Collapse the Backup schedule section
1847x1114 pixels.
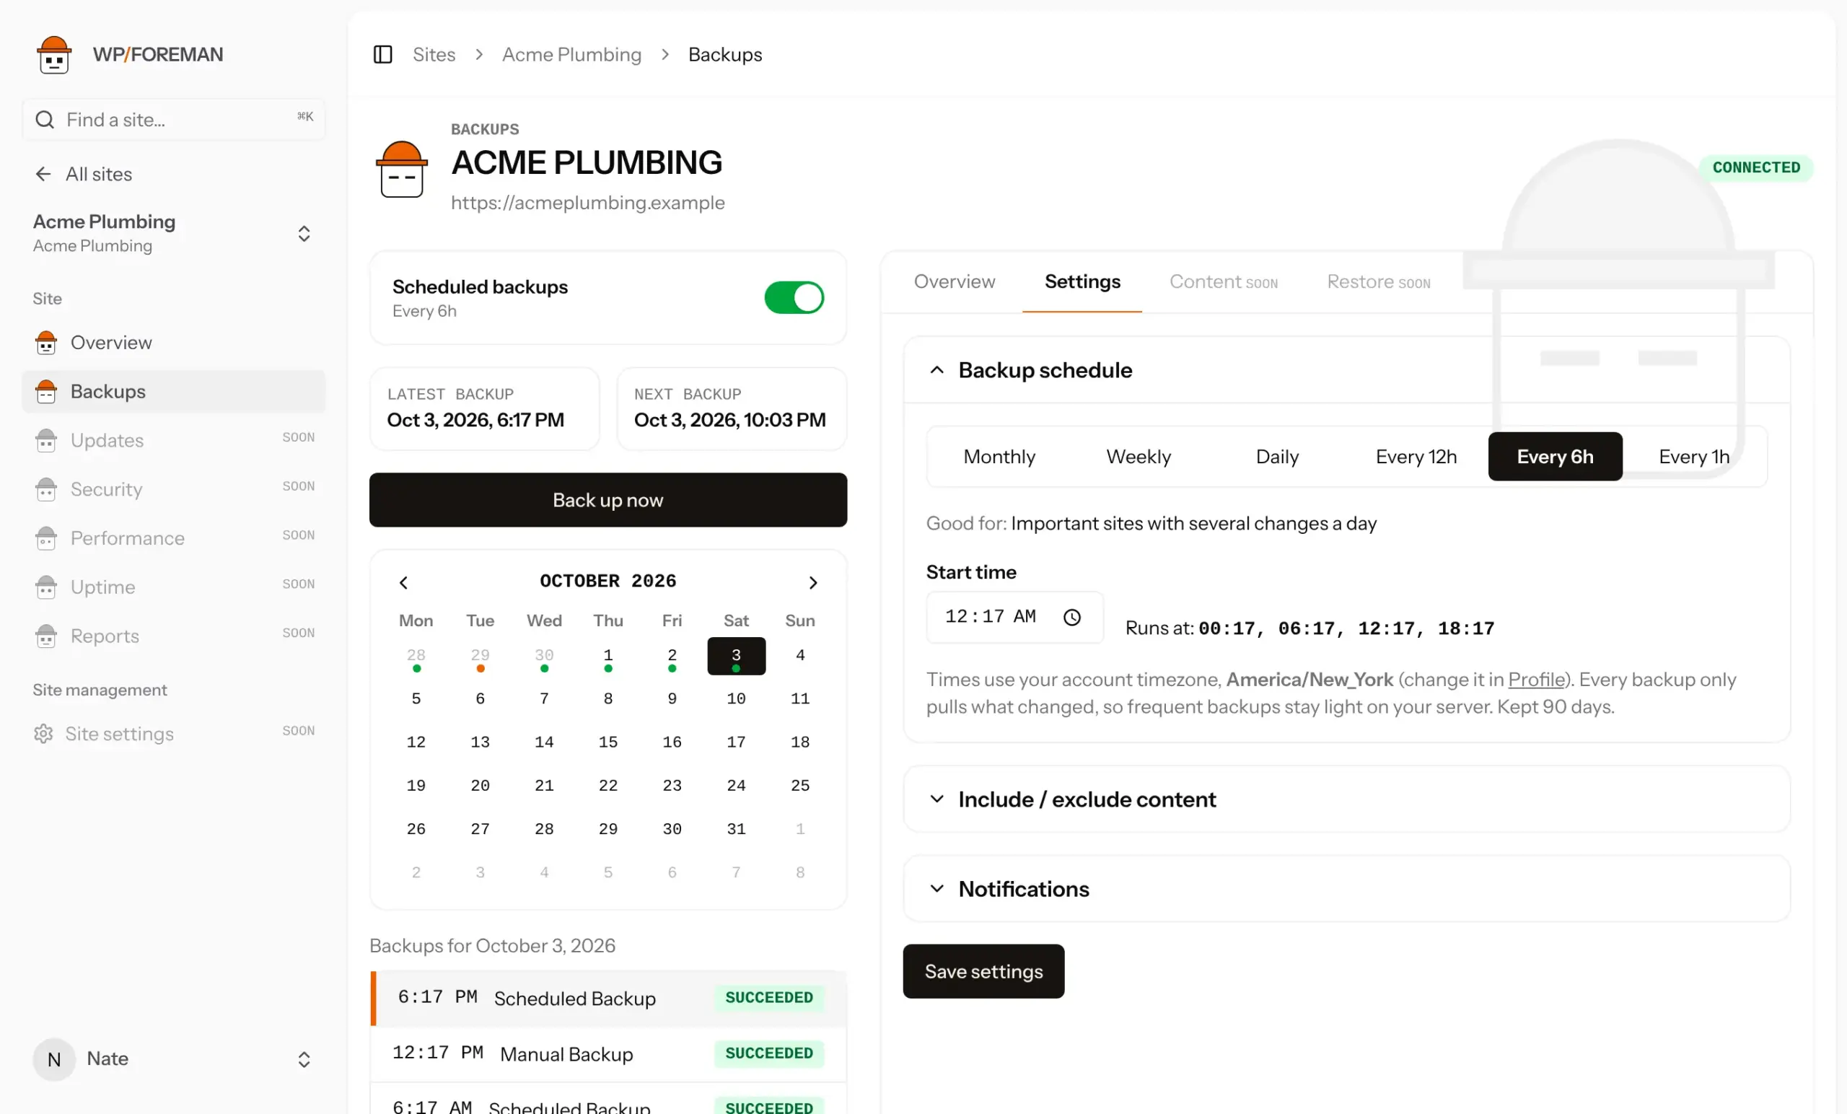(x=1346, y=370)
